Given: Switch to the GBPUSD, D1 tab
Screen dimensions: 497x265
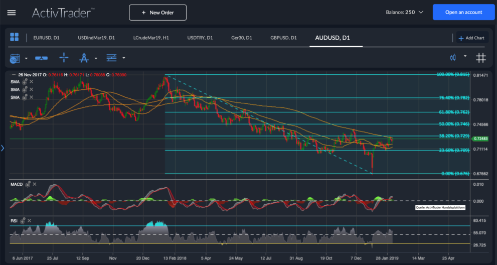Looking at the screenshot, I should tap(283, 38).
